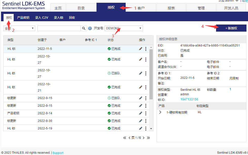
Task: Click the entitlement list vertical scrollbar
Action: click(151, 76)
